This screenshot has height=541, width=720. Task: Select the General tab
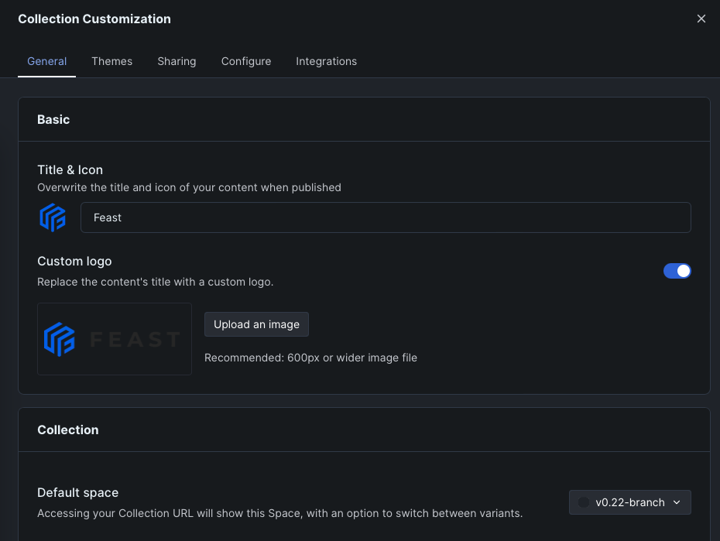pyautogui.click(x=47, y=61)
